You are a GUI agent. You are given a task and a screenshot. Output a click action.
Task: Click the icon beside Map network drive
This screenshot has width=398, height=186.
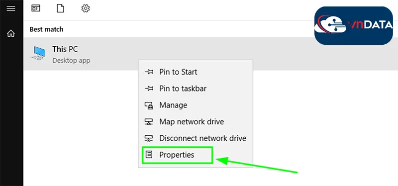(x=149, y=121)
